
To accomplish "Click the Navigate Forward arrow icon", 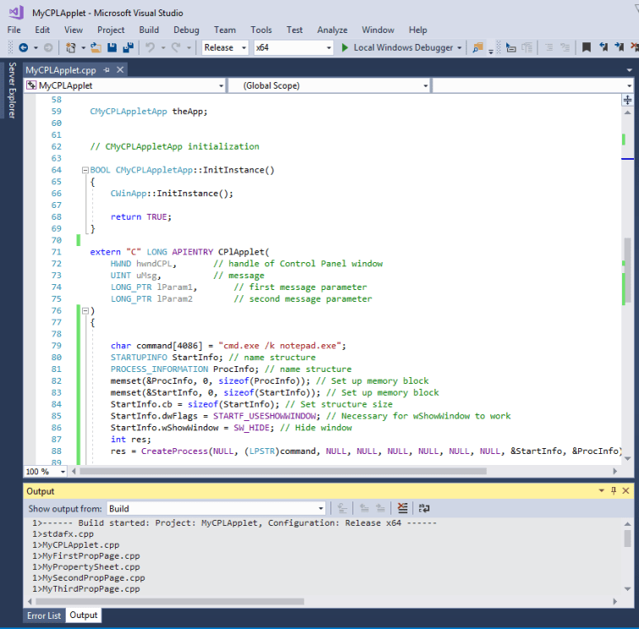I will click(48, 47).
